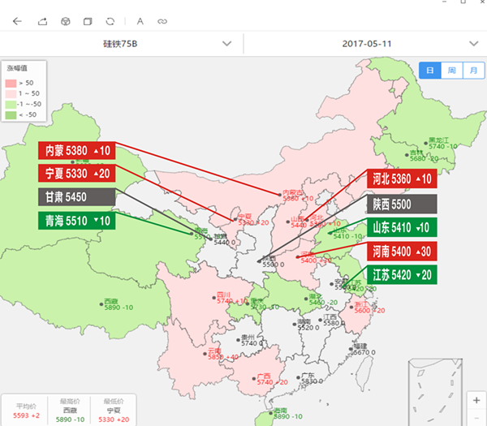Click the 陕西 5500 0 map marker label

click(273, 261)
